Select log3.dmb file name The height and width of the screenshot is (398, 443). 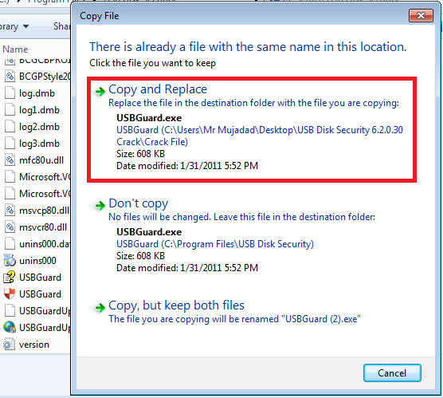pos(39,144)
